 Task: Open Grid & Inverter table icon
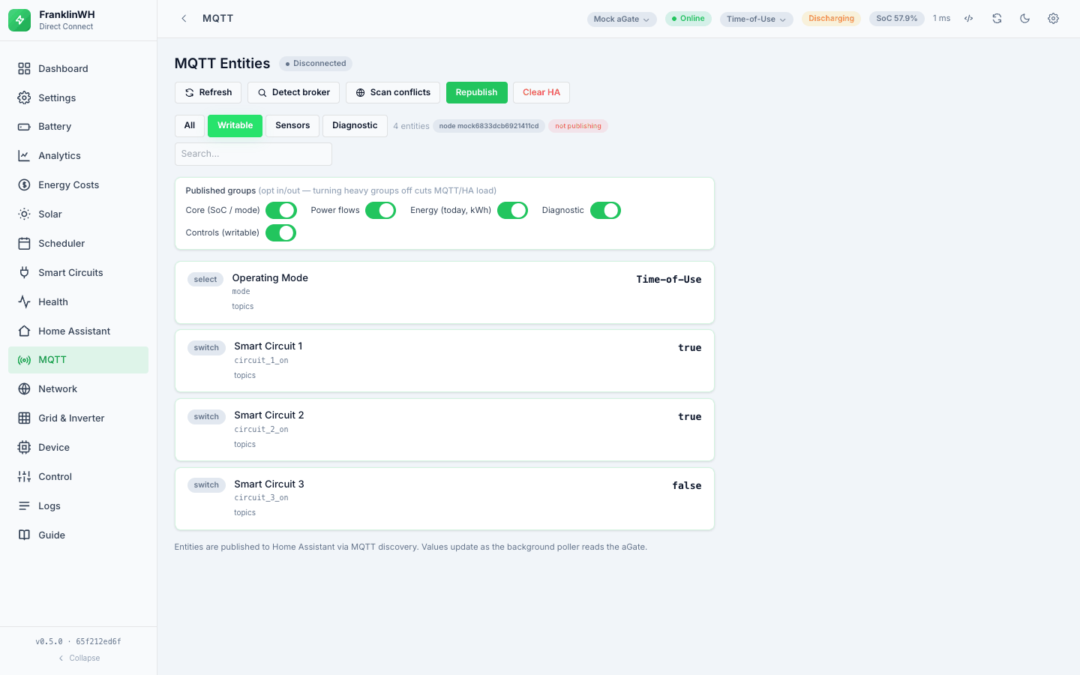[24, 418]
